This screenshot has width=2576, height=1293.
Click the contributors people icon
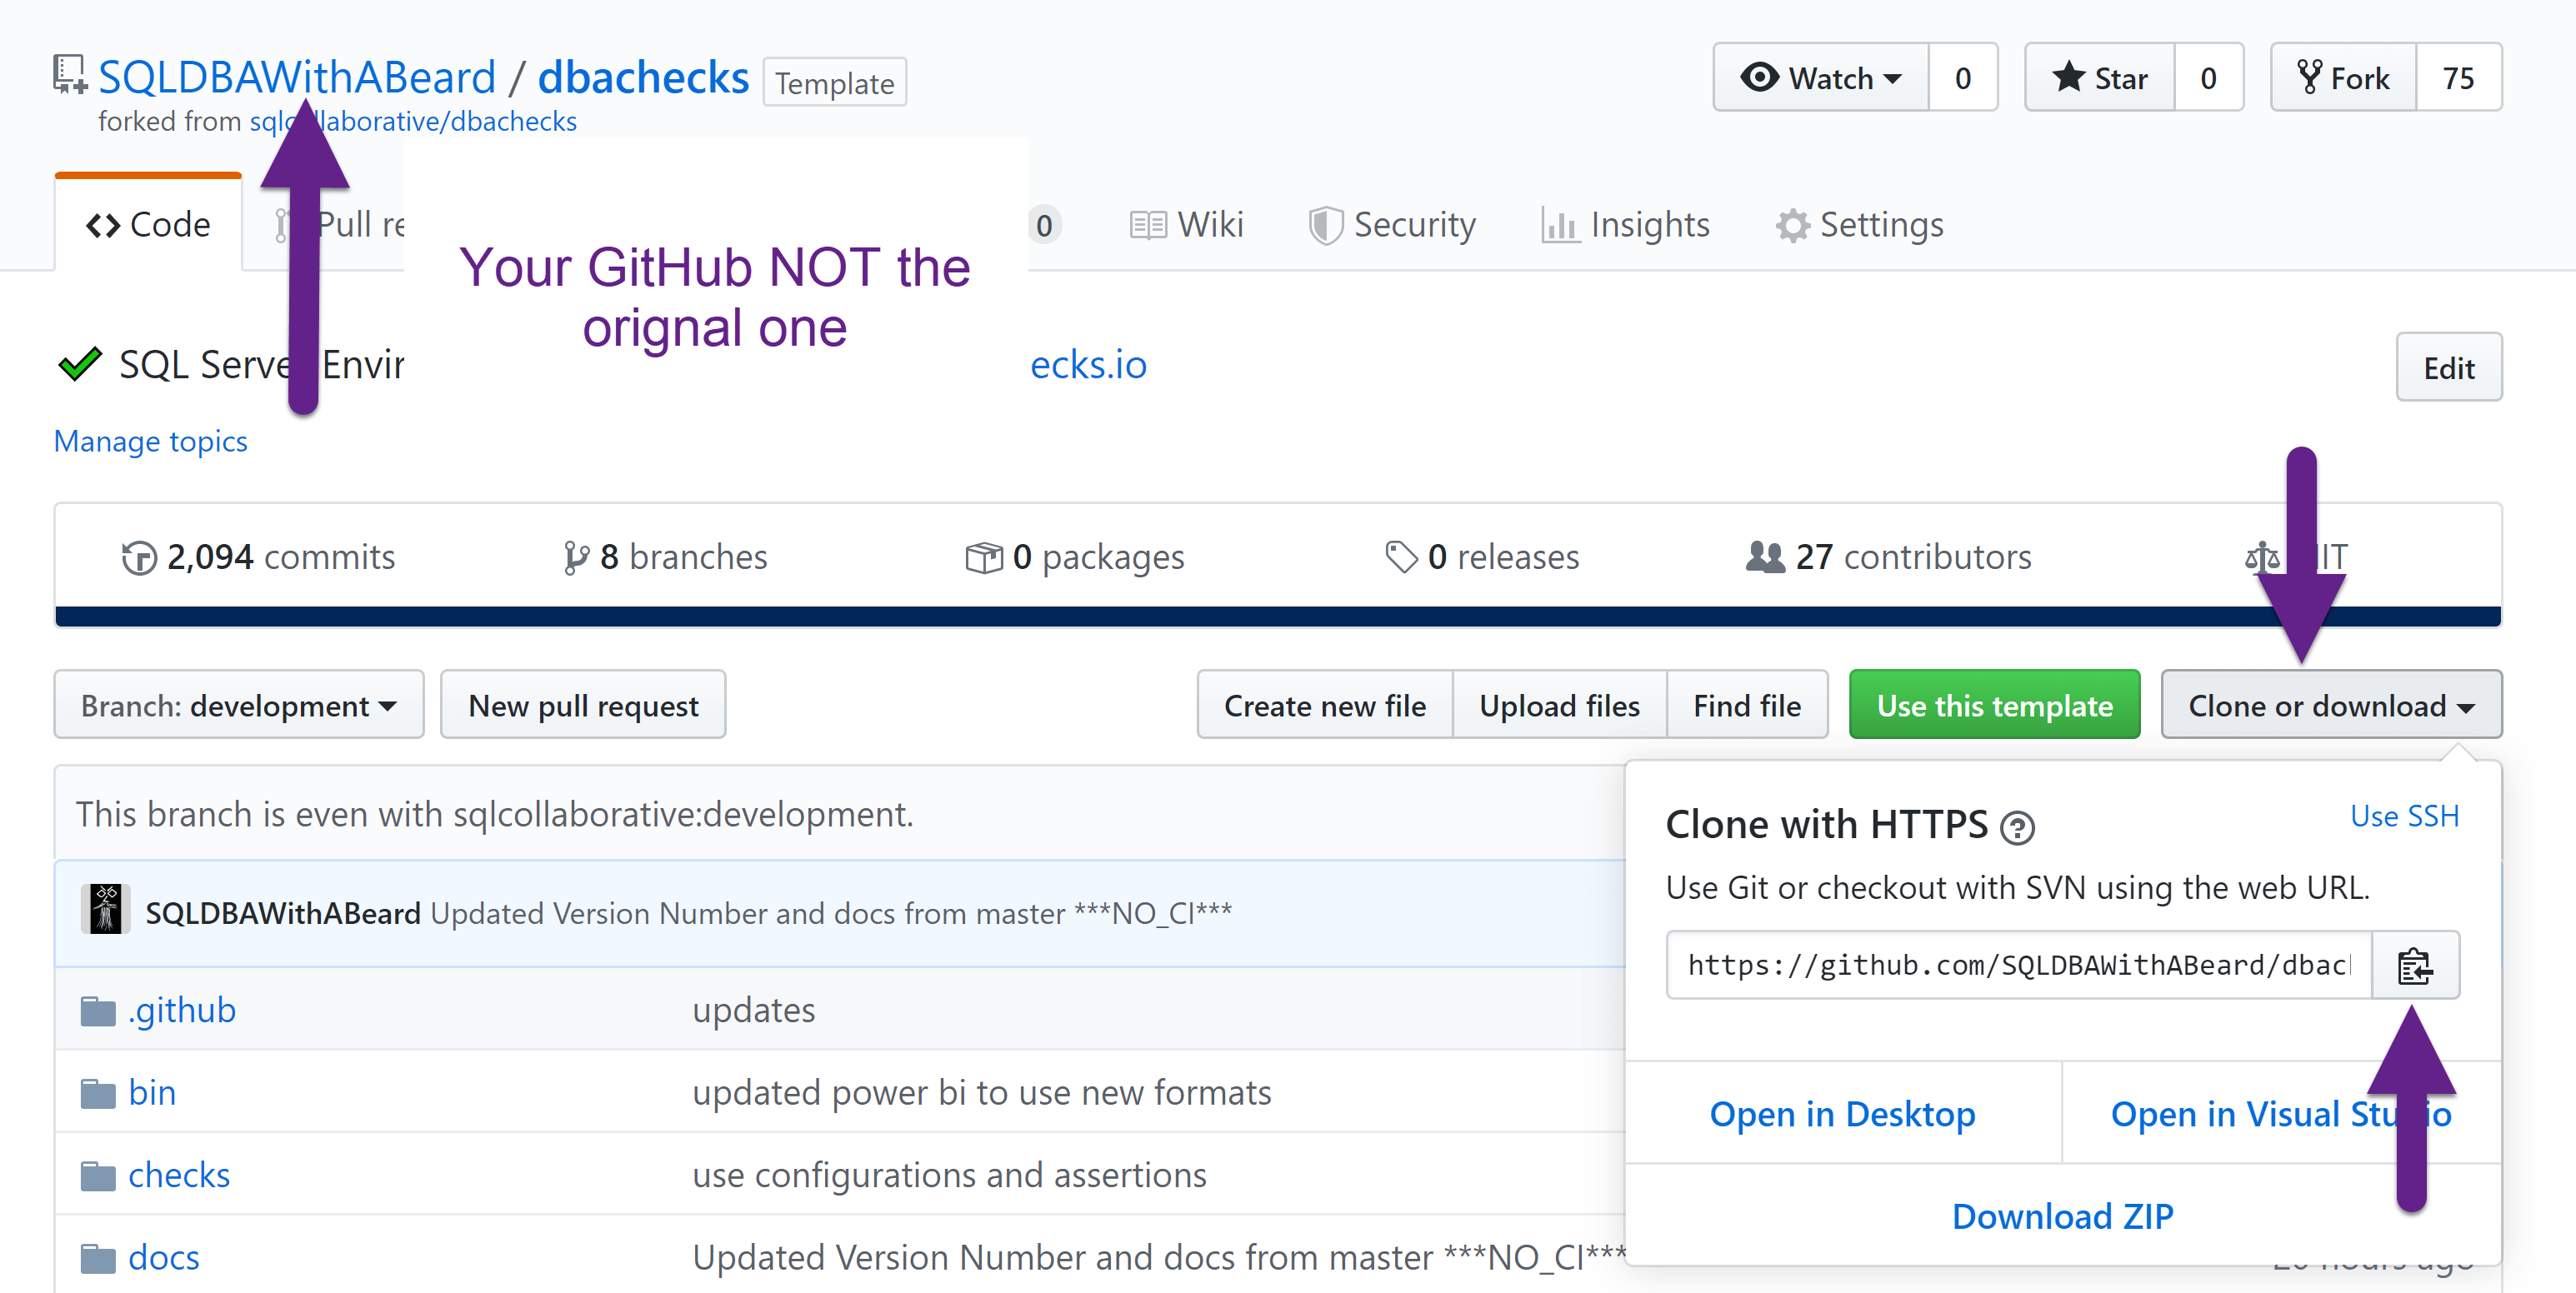(x=1764, y=557)
